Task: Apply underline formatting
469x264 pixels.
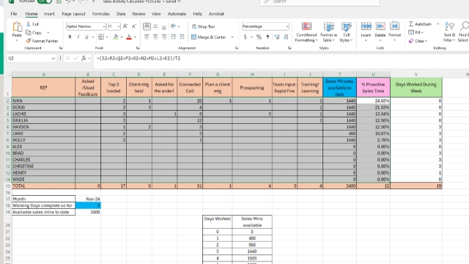Action: click(86, 37)
